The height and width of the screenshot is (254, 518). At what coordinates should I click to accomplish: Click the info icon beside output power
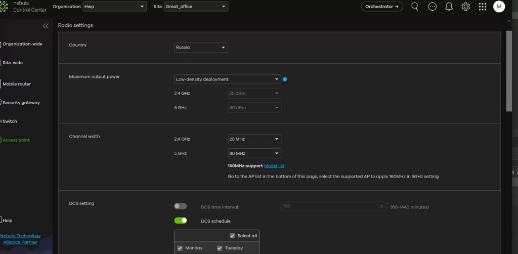285,79
